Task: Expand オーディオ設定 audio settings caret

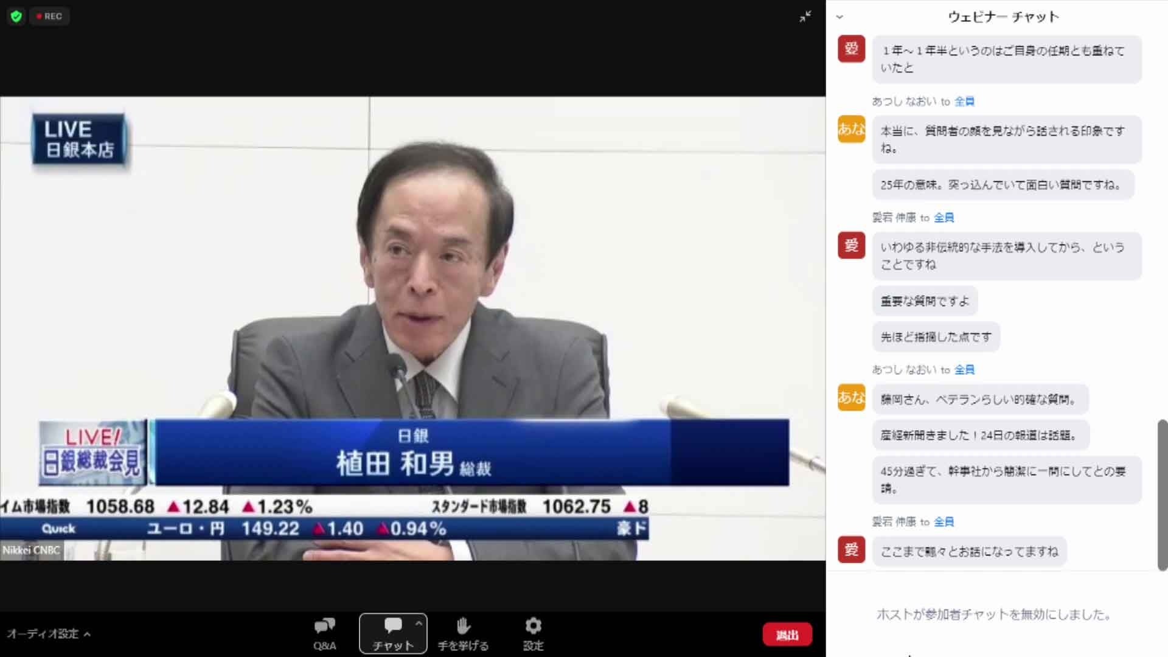Action: (x=87, y=634)
